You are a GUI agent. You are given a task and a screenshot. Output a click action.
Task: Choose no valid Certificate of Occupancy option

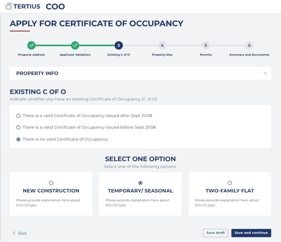click(x=18, y=139)
